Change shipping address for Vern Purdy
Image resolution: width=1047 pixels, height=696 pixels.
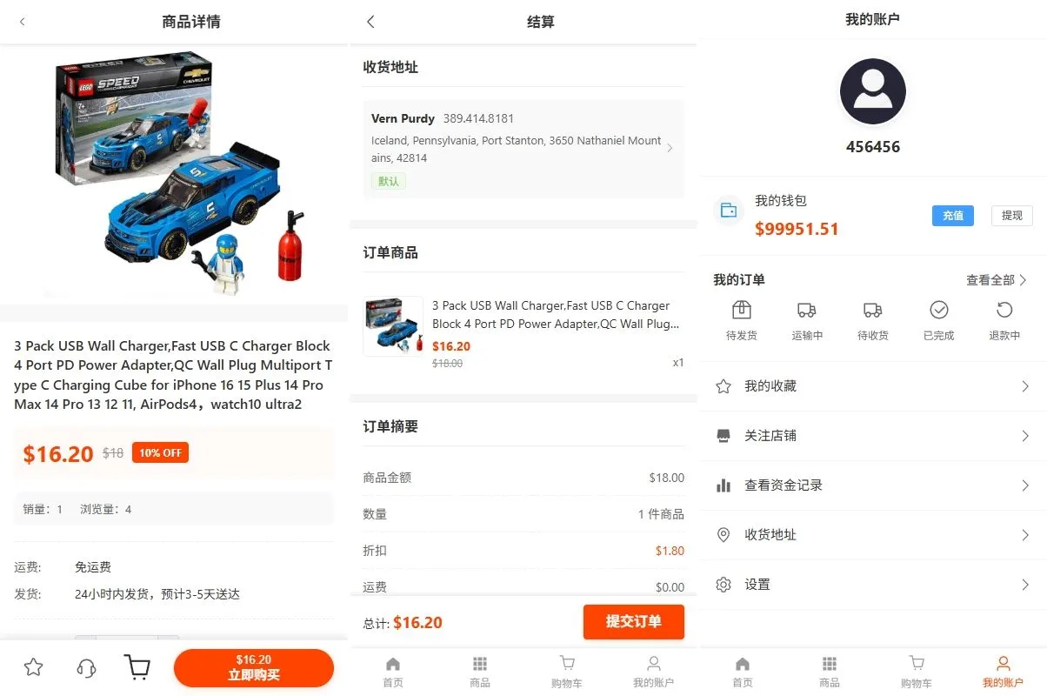coord(523,149)
